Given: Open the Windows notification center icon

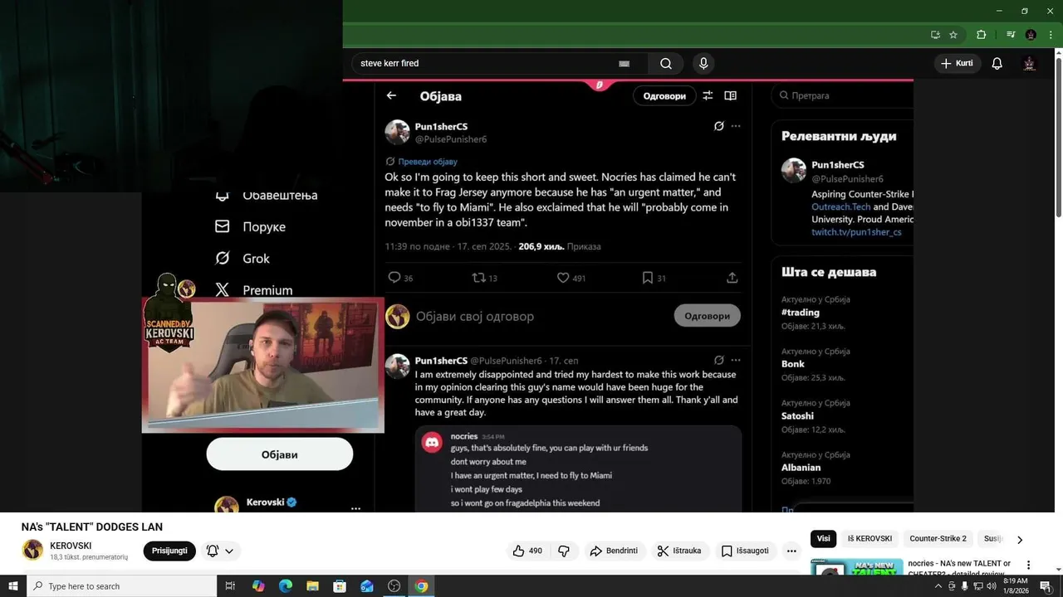Looking at the screenshot, I should click(x=1046, y=586).
